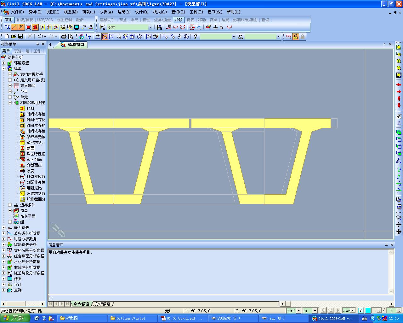Switch to the Getting Started taskbar window
Screen dimensions: 403x323
(132, 318)
